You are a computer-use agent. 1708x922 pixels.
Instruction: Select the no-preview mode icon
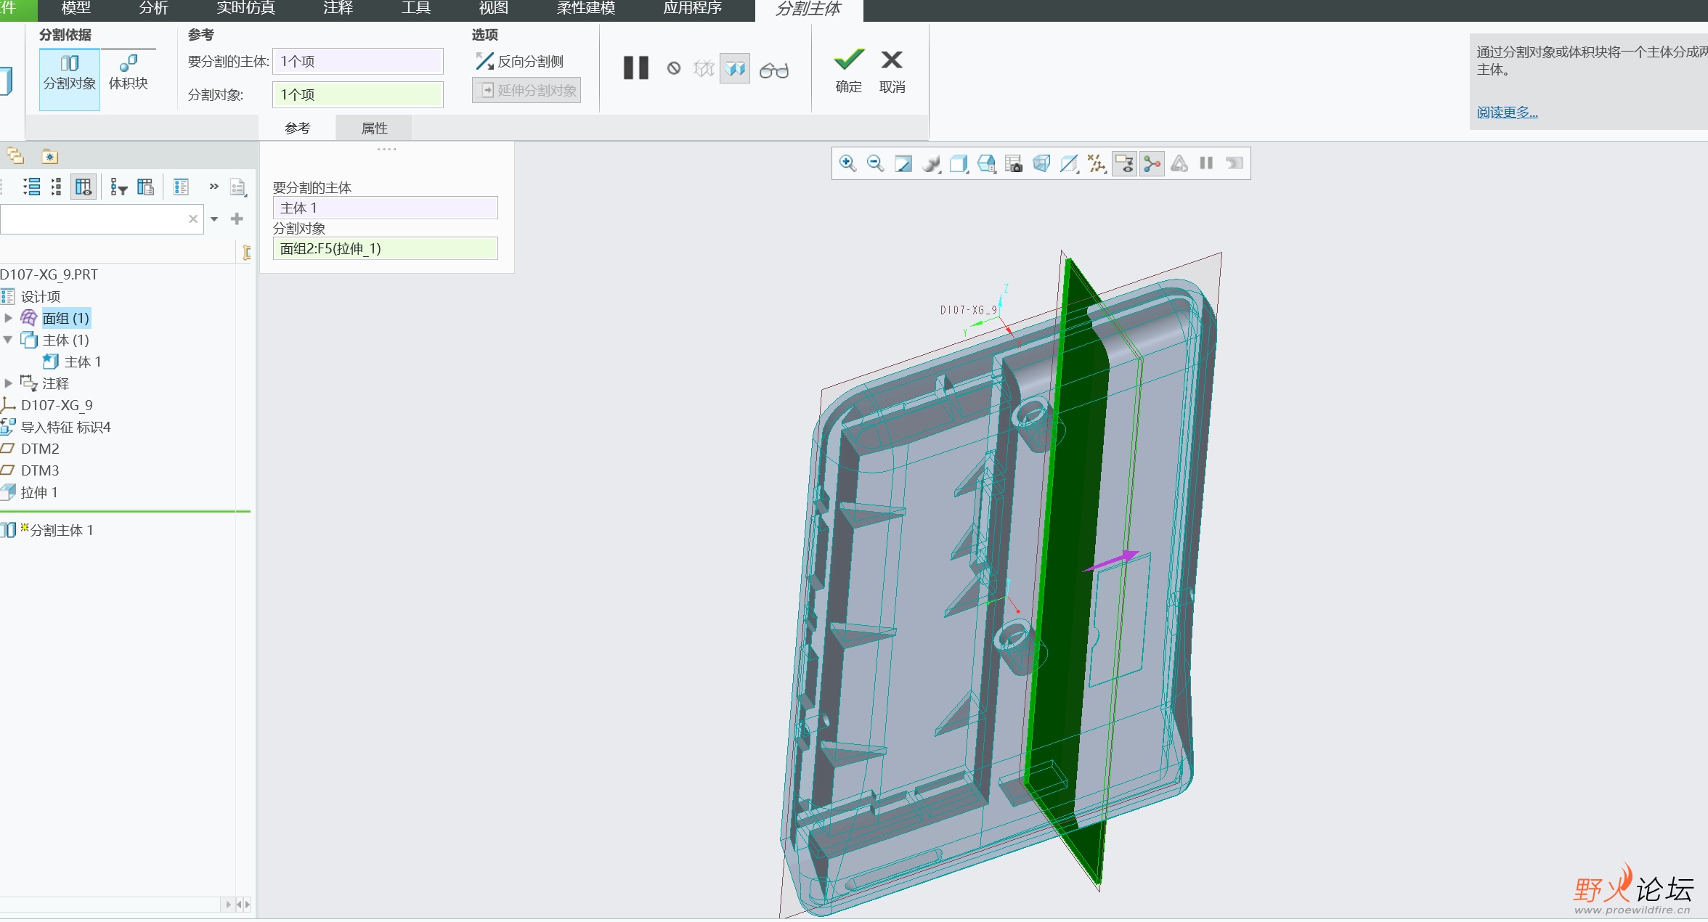[x=674, y=68]
